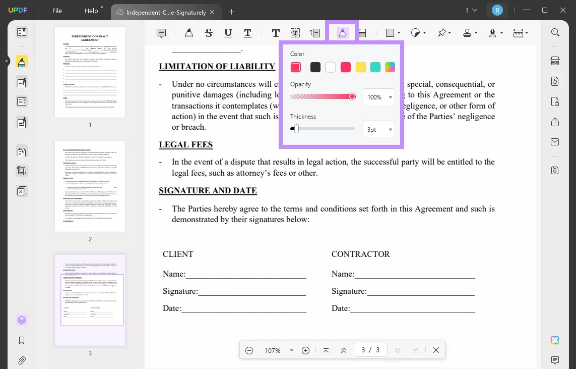Screen dimensions: 576x369
Task: Open the Search magnifier icon
Action: [555, 32]
